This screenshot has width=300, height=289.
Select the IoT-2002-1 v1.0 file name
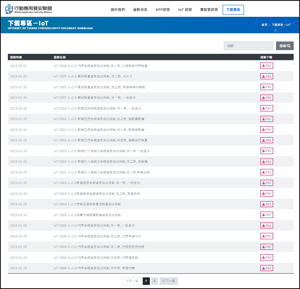click(102, 151)
